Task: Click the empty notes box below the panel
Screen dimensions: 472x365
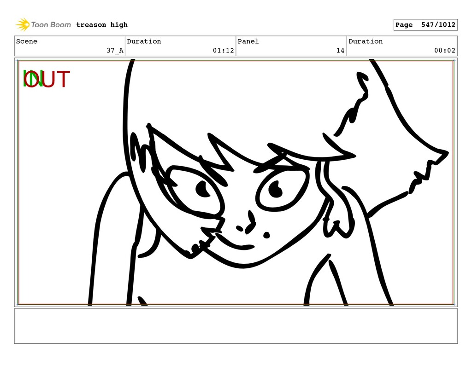Action: (236, 326)
